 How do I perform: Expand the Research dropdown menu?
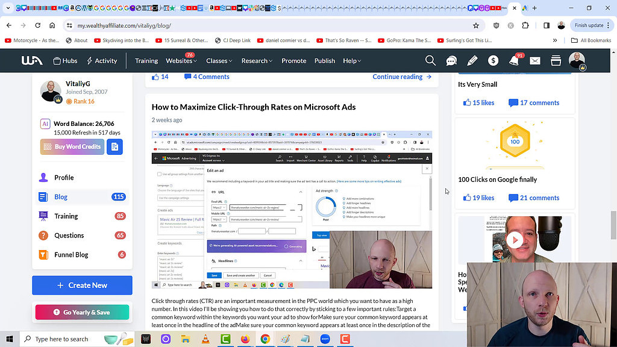[257, 61]
